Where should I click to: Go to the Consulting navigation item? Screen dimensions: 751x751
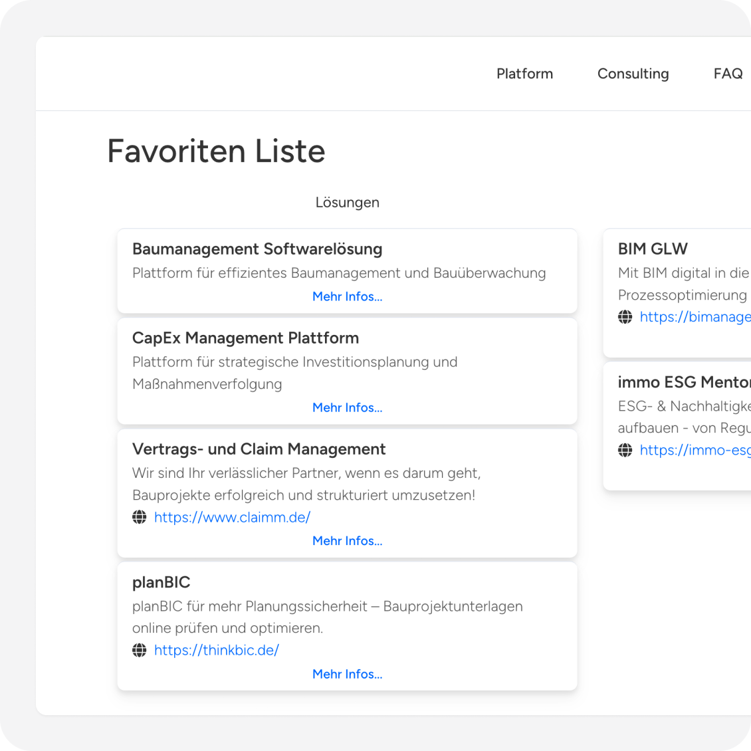tap(633, 74)
